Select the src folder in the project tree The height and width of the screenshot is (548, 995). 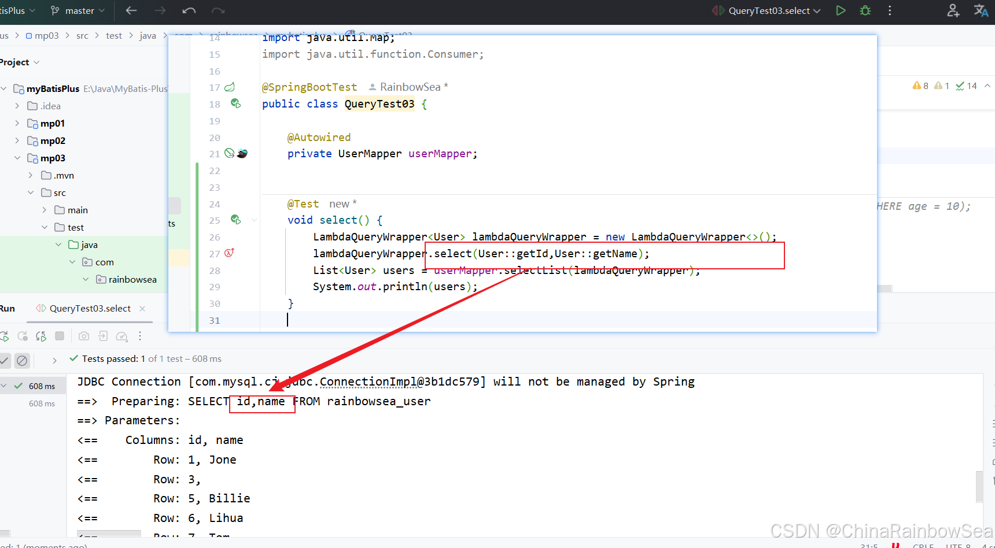click(53, 192)
